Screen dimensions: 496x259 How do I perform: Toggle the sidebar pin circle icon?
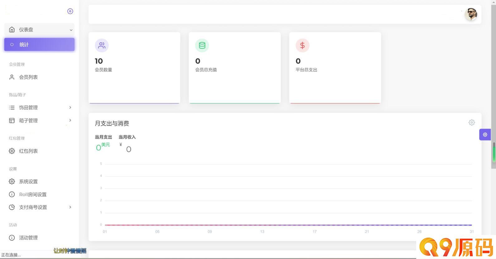(x=70, y=11)
